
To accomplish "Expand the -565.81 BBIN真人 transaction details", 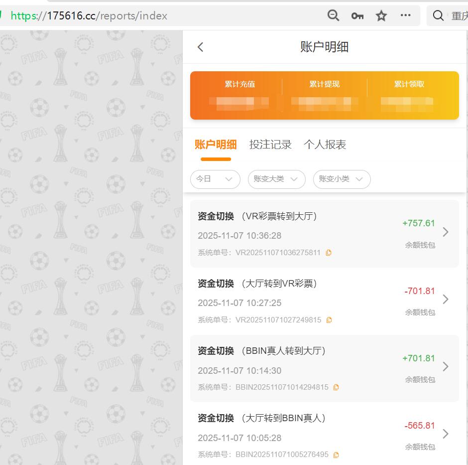I will [x=446, y=434].
